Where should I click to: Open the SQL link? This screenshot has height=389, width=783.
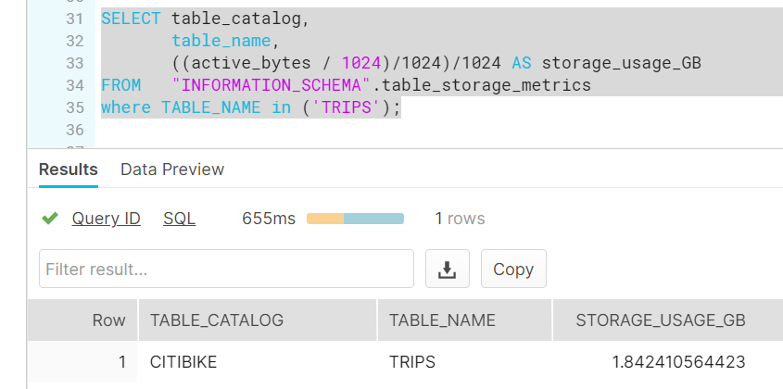coord(179,219)
